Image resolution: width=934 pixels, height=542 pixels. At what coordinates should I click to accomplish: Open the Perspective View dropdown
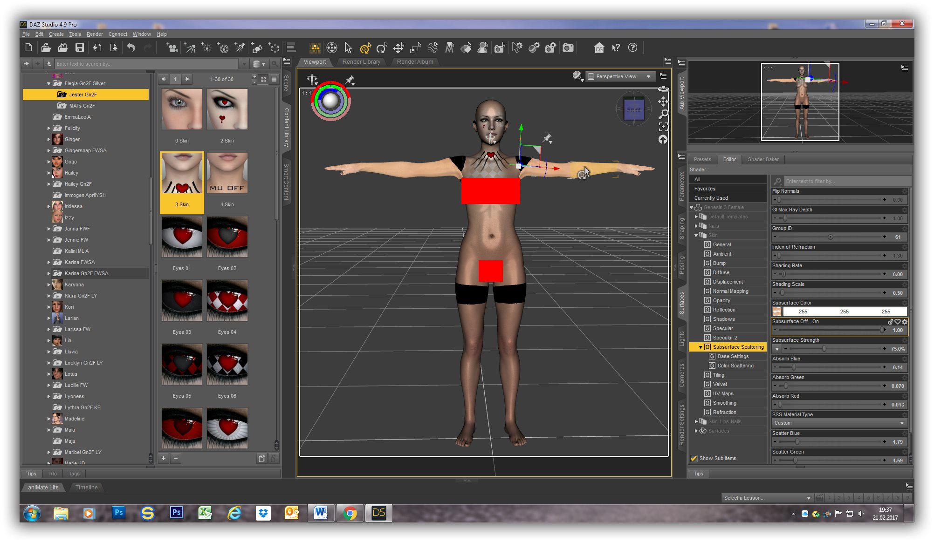(621, 76)
